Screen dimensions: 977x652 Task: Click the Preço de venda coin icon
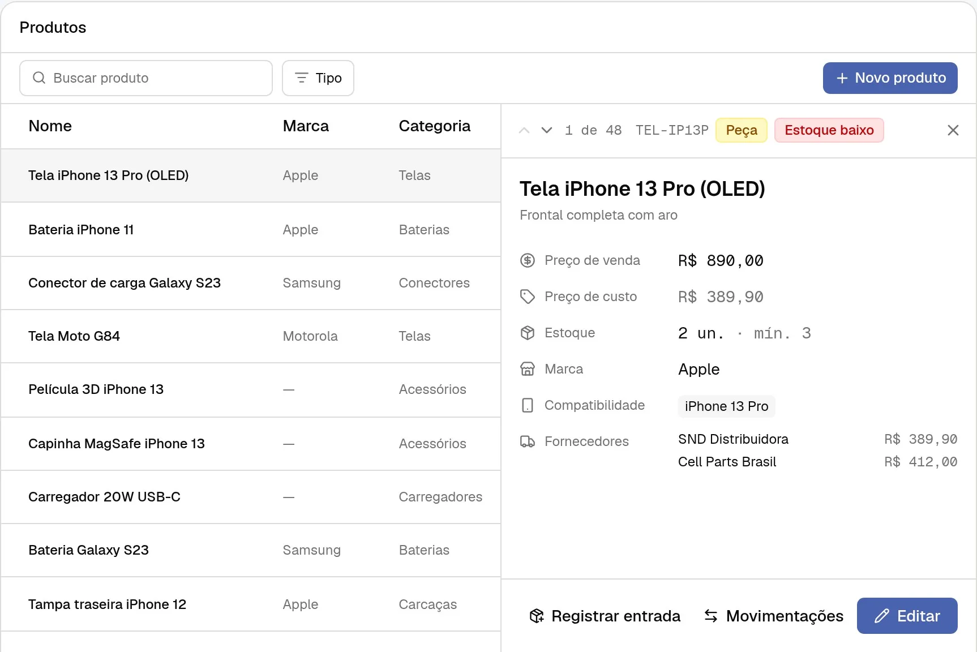click(x=528, y=260)
